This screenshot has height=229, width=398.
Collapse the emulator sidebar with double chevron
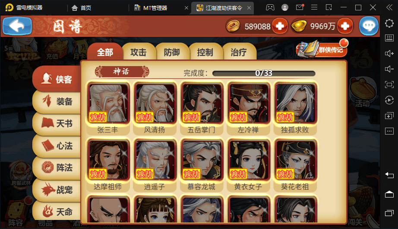coord(389,8)
